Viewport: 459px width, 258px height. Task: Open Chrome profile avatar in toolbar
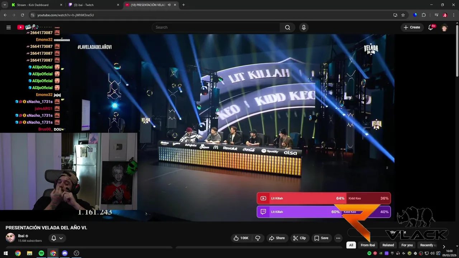pos(445,15)
